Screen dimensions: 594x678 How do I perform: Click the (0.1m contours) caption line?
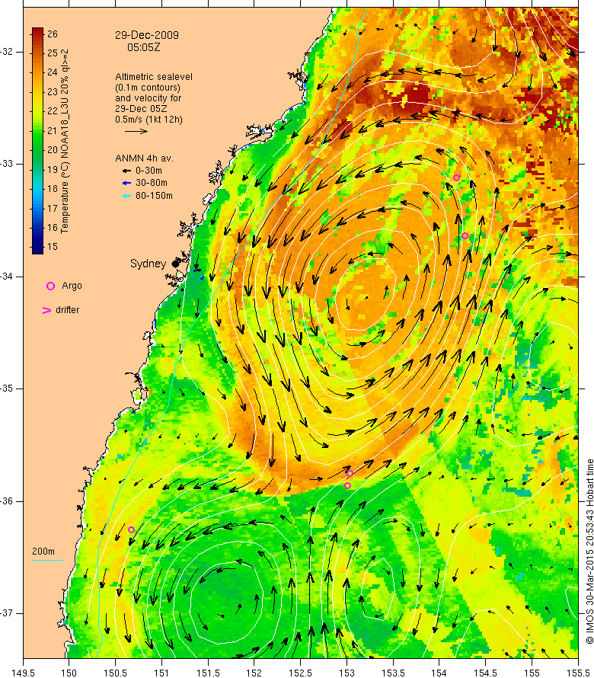148,88
